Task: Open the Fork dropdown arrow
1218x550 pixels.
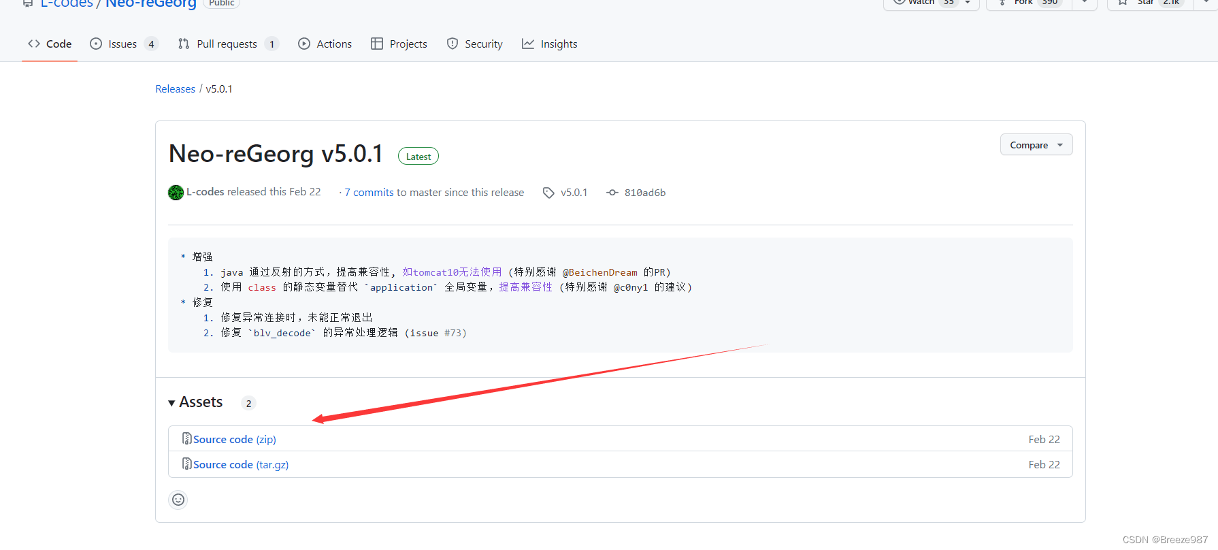Action: tap(1085, 3)
